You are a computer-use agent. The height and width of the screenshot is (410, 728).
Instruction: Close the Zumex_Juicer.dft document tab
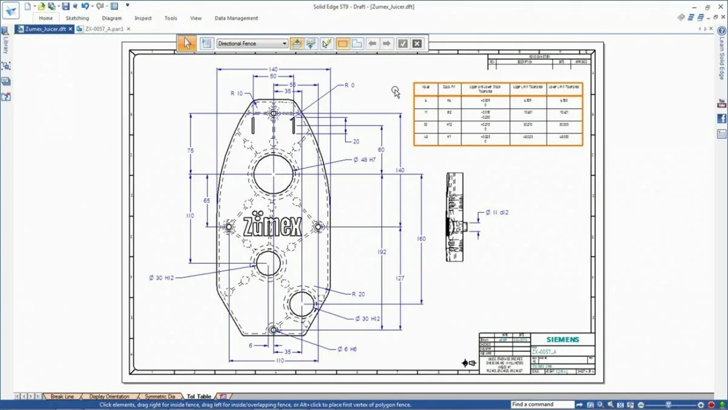[70, 29]
